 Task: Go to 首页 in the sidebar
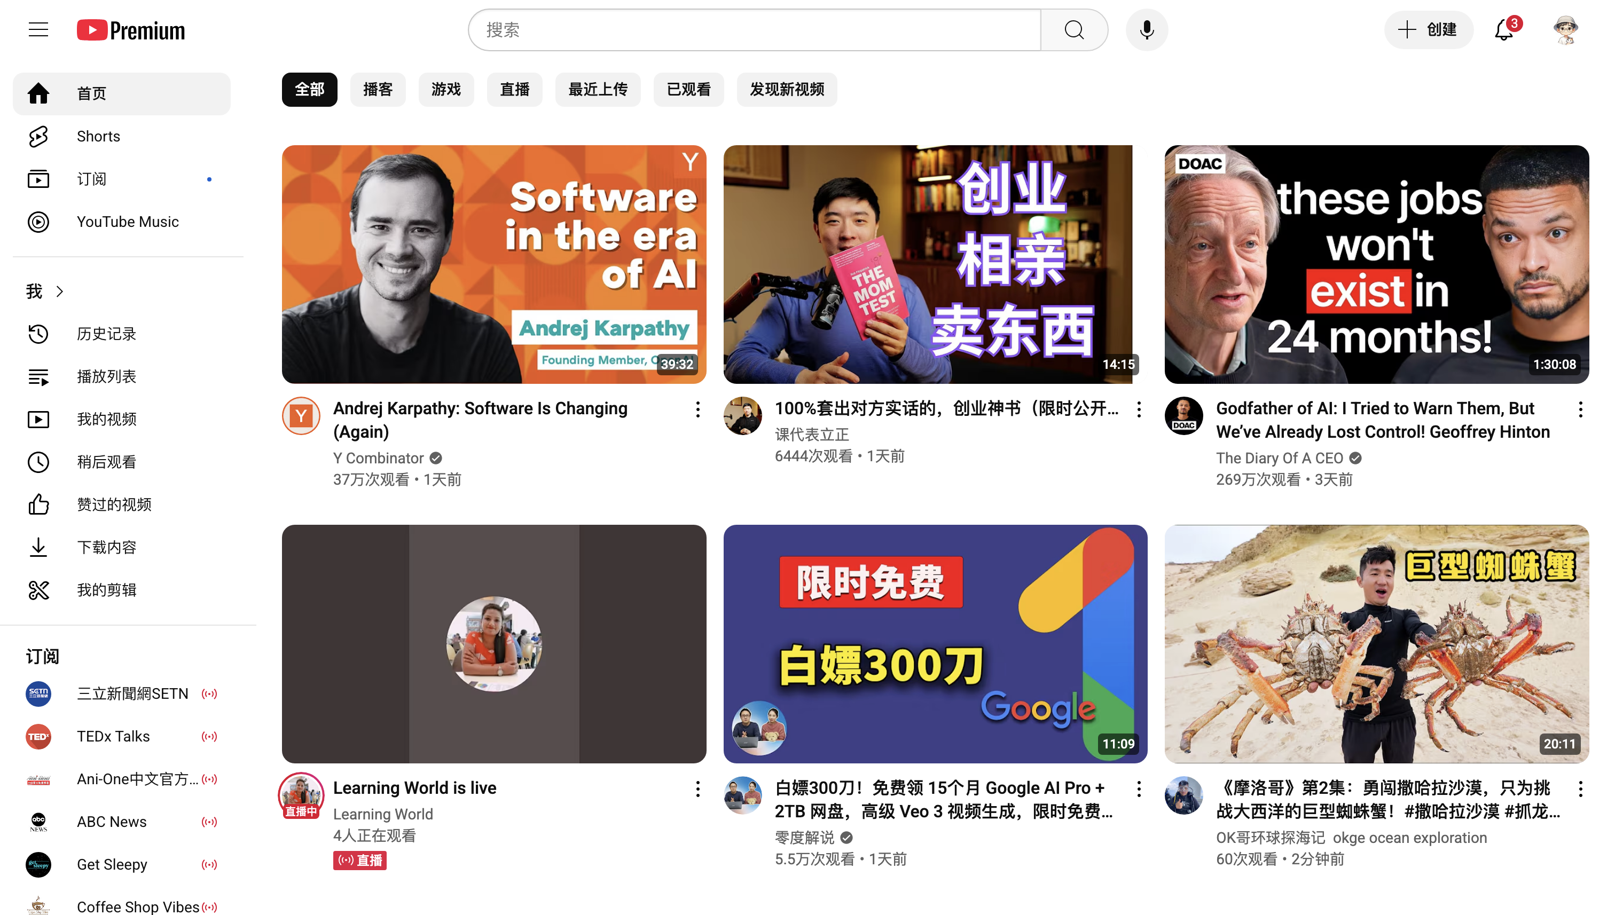121,93
